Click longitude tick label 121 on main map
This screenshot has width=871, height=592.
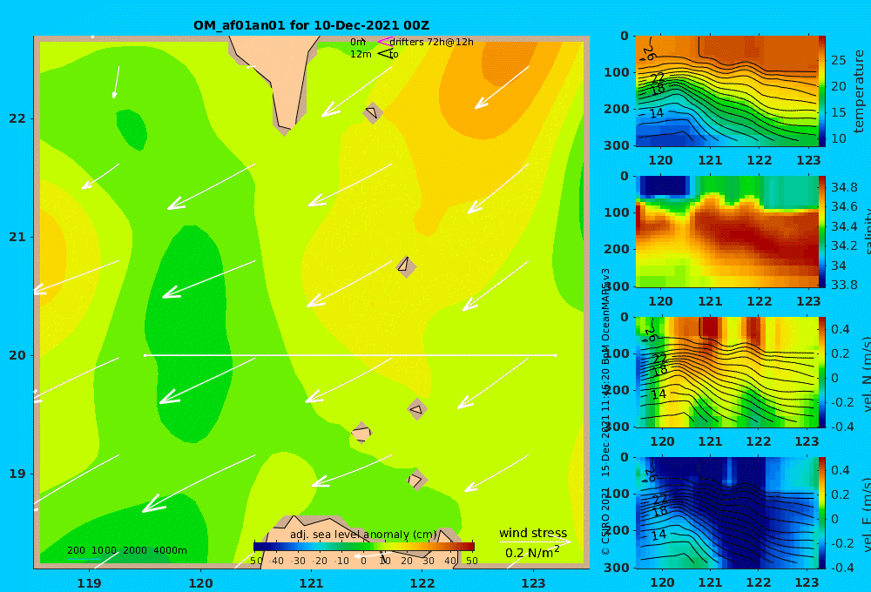coord(312,583)
